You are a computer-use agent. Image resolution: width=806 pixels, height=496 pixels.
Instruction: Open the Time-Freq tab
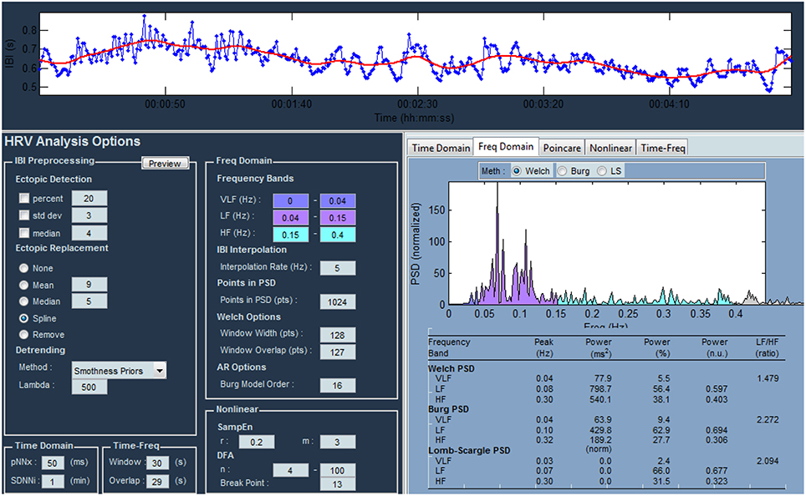pos(662,148)
